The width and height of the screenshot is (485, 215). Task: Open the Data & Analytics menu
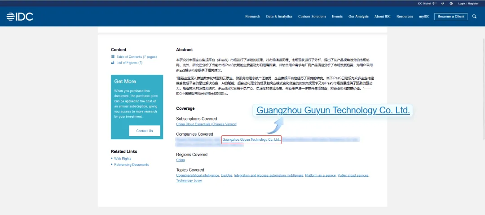click(x=279, y=17)
